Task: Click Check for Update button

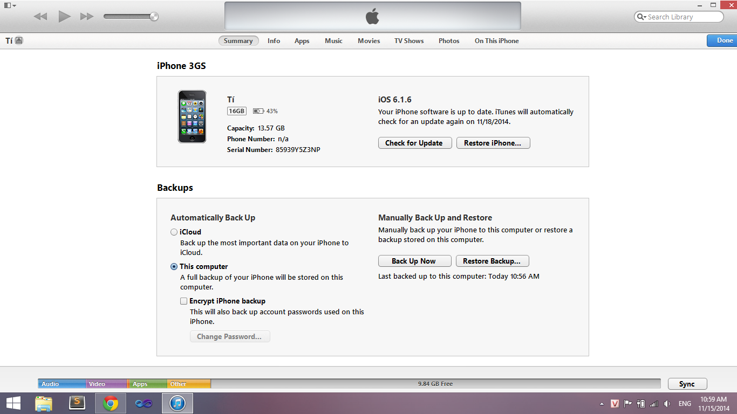Action: pos(415,143)
